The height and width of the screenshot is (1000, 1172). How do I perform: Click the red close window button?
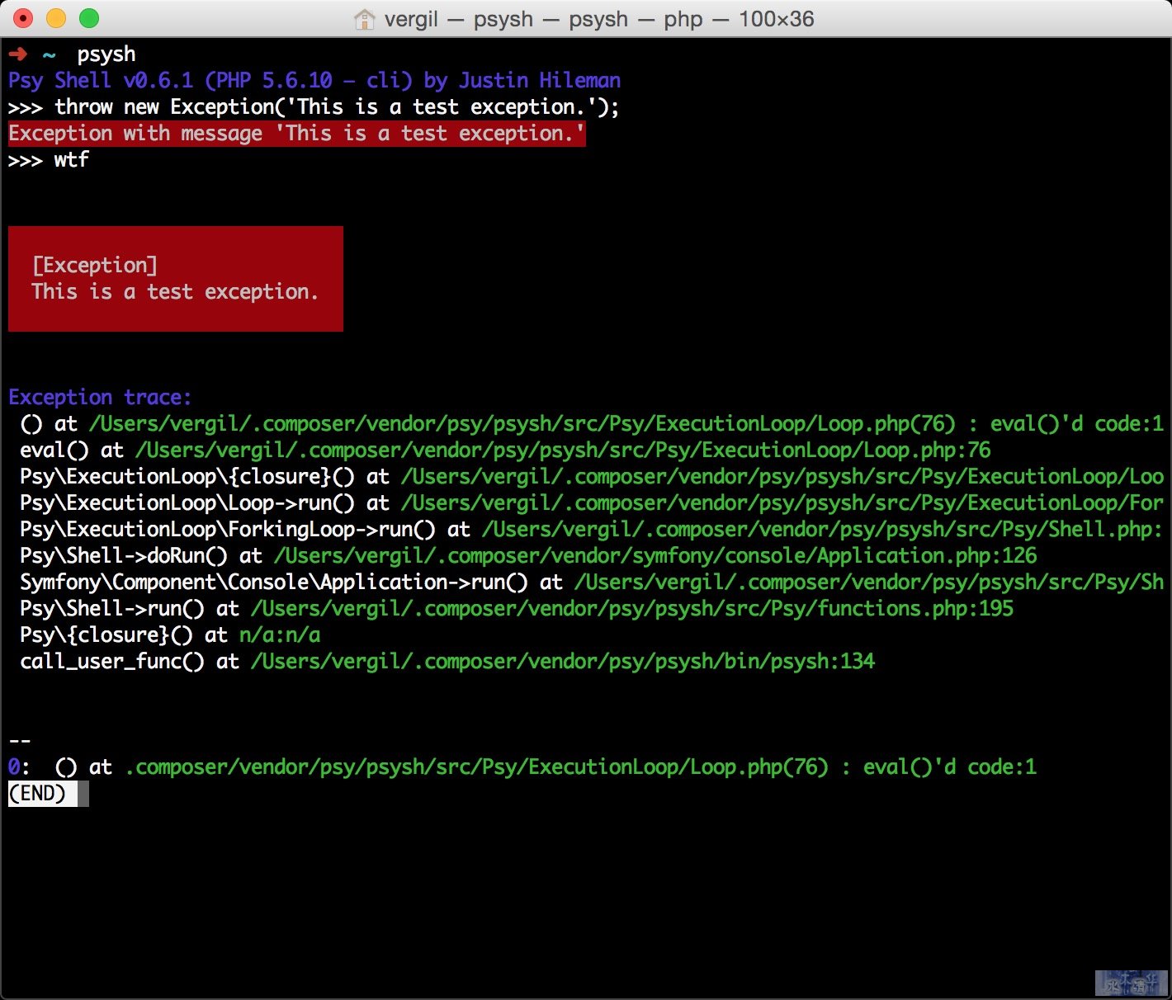click(x=24, y=18)
